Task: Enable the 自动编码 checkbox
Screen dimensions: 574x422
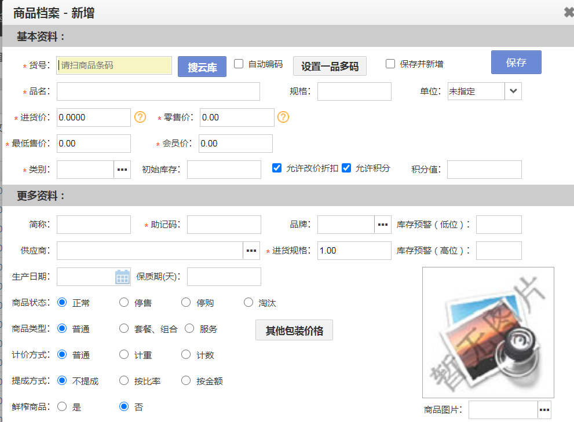Action: [x=239, y=64]
